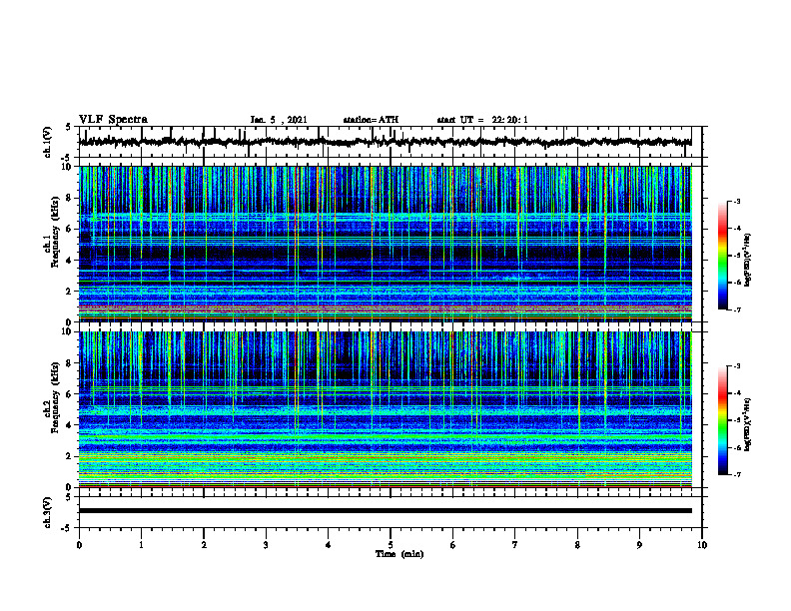Screen dimensions: 791x611
Task: Select the "Time (min)" axis label
Action: point(399,554)
